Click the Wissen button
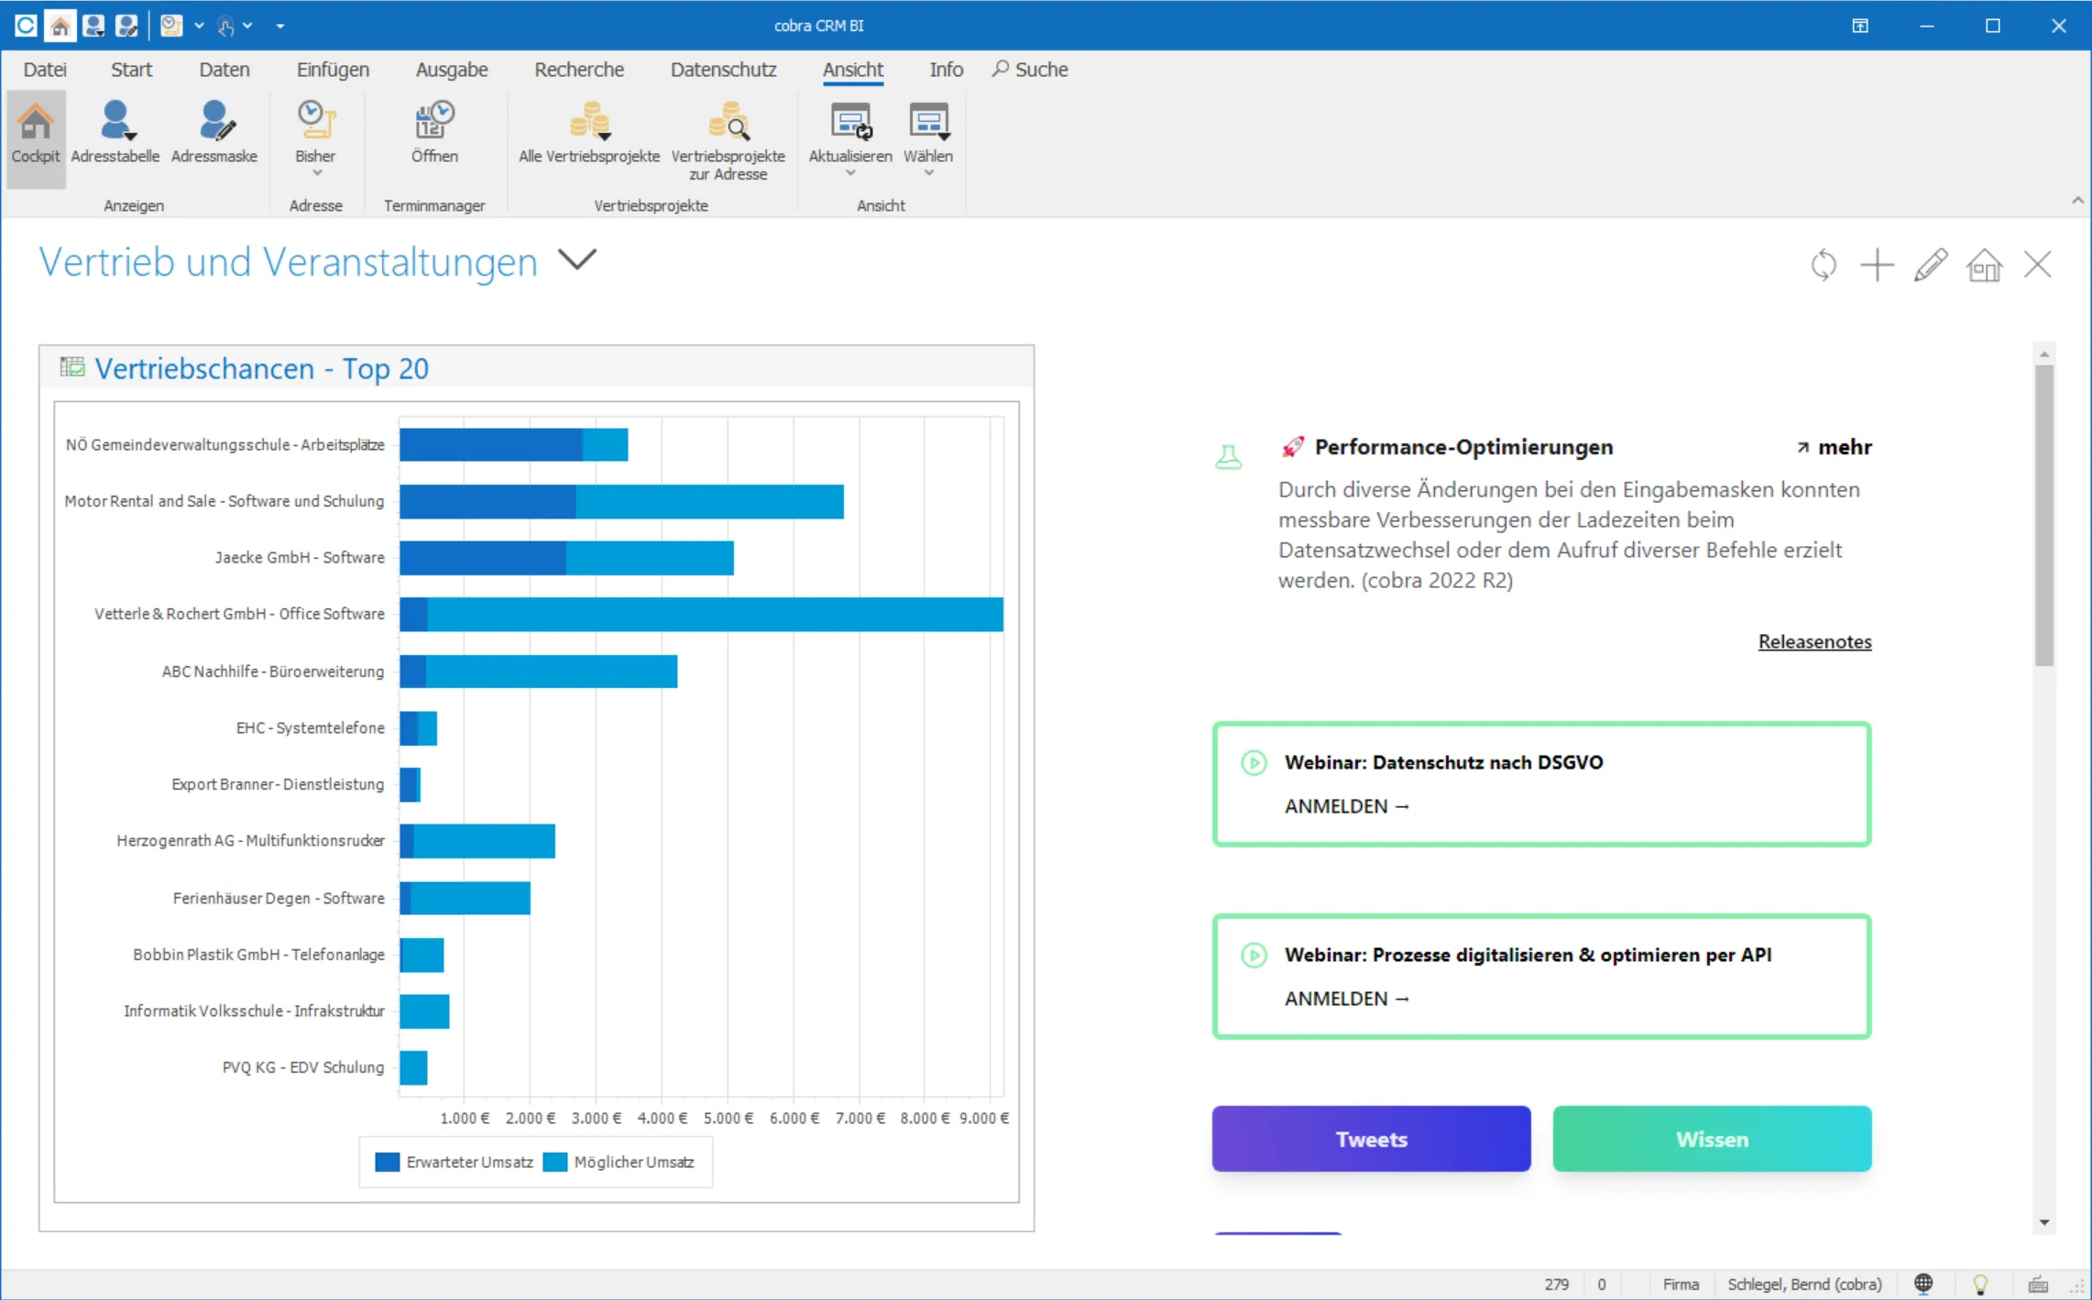2092x1300 pixels. pyautogui.click(x=1712, y=1139)
